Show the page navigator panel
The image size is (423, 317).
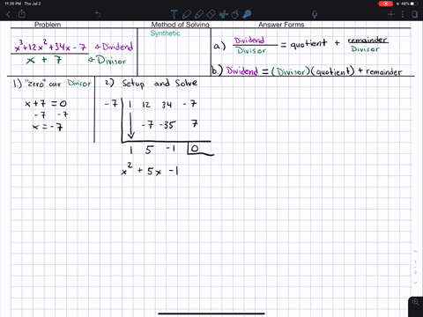click(x=414, y=14)
